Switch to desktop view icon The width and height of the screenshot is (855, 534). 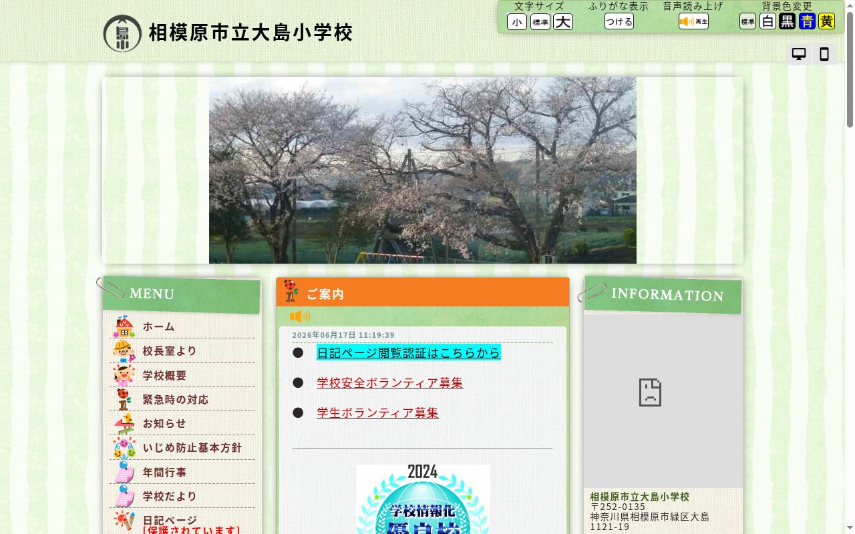799,54
